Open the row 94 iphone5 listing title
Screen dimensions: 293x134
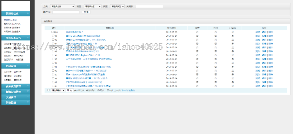click(83, 55)
